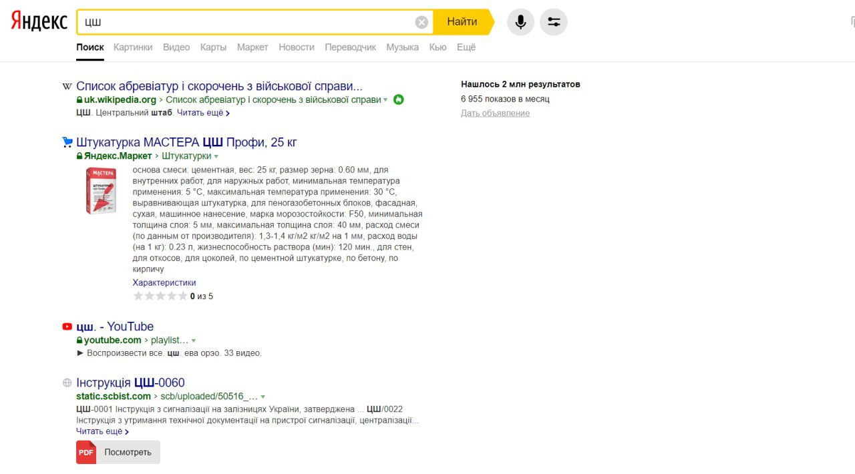Click '6 955 показов в месяц' text
Image resolution: width=855 pixels, height=474 pixels.
[505, 99]
